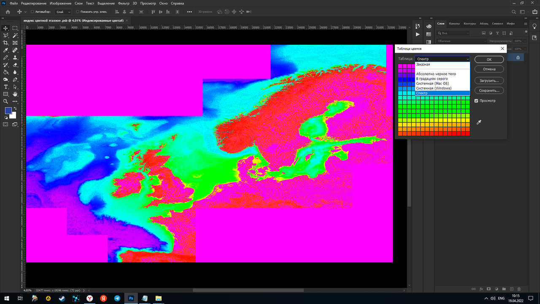The image size is (540, 304).
Task: Enable the Автовыбор checkbox
Action: 32,12
